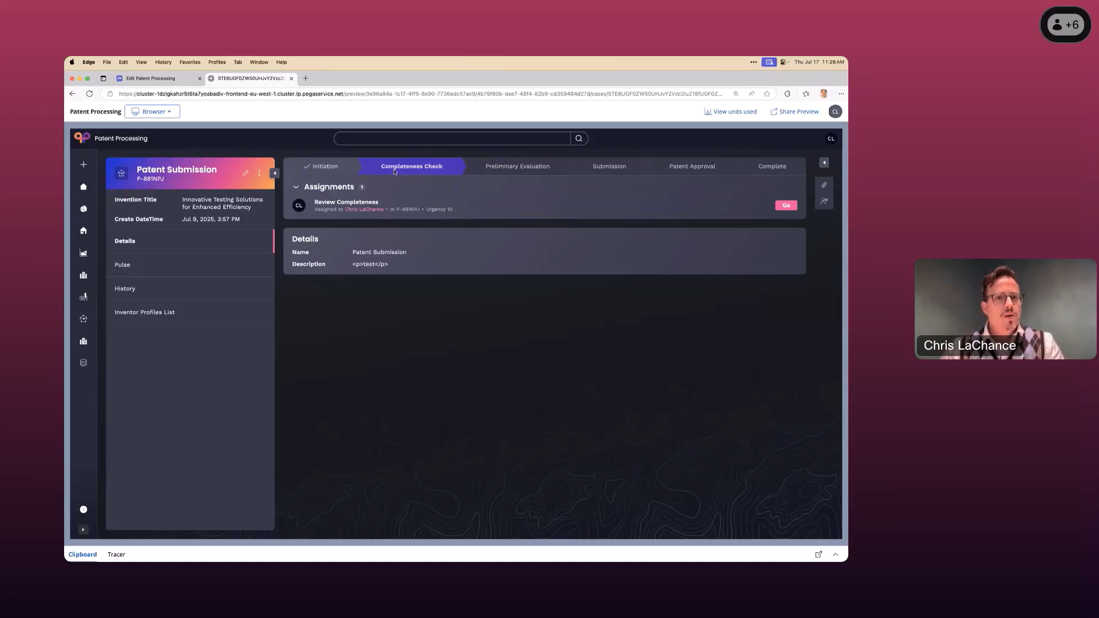The height and width of the screenshot is (618, 1099).
Task: Collapse the Assignments section chevron
Action: click(296, 187)
